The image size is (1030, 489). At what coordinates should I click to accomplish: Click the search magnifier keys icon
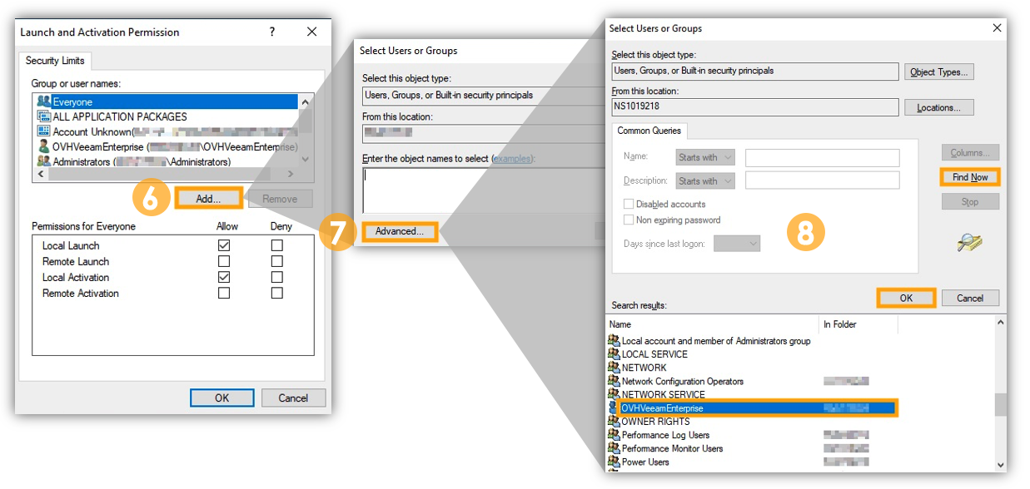(969, 242)
